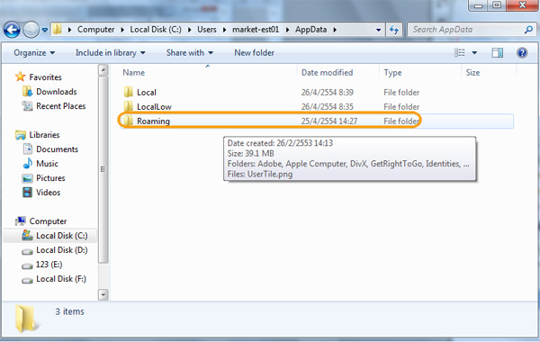Open the Music library
540x342 pixels.
tap(47, 164)
